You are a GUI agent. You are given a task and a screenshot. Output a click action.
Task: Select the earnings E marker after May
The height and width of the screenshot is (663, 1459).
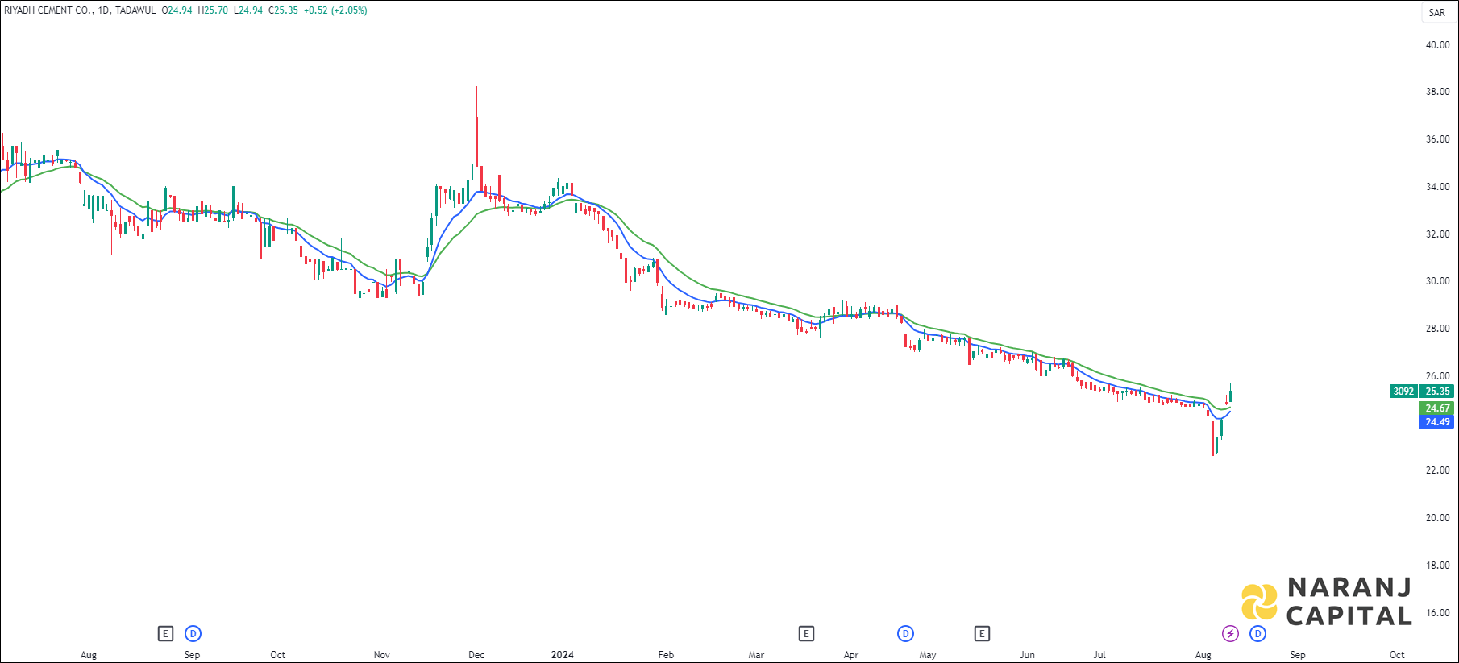(x=982, y=634)
